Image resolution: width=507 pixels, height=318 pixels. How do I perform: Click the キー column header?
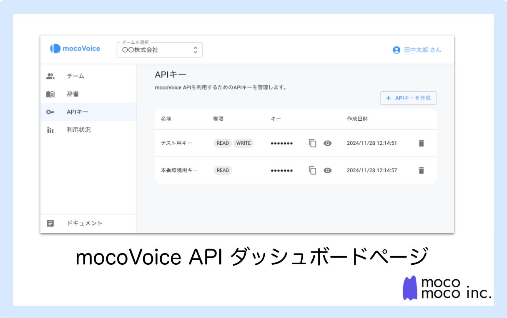[276, 119]
